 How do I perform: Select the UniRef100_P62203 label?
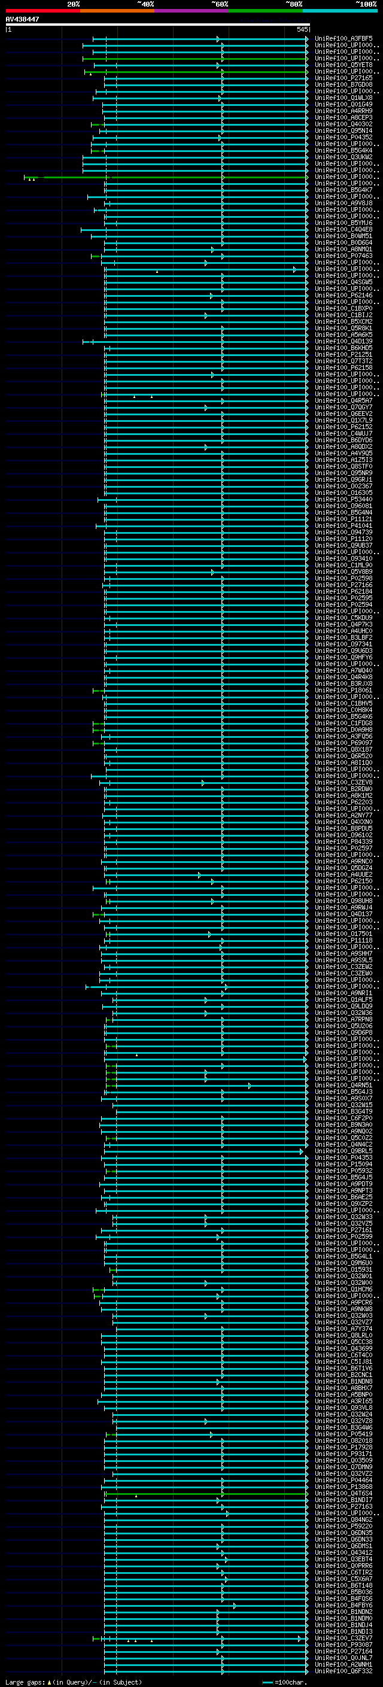pos(344,803)
